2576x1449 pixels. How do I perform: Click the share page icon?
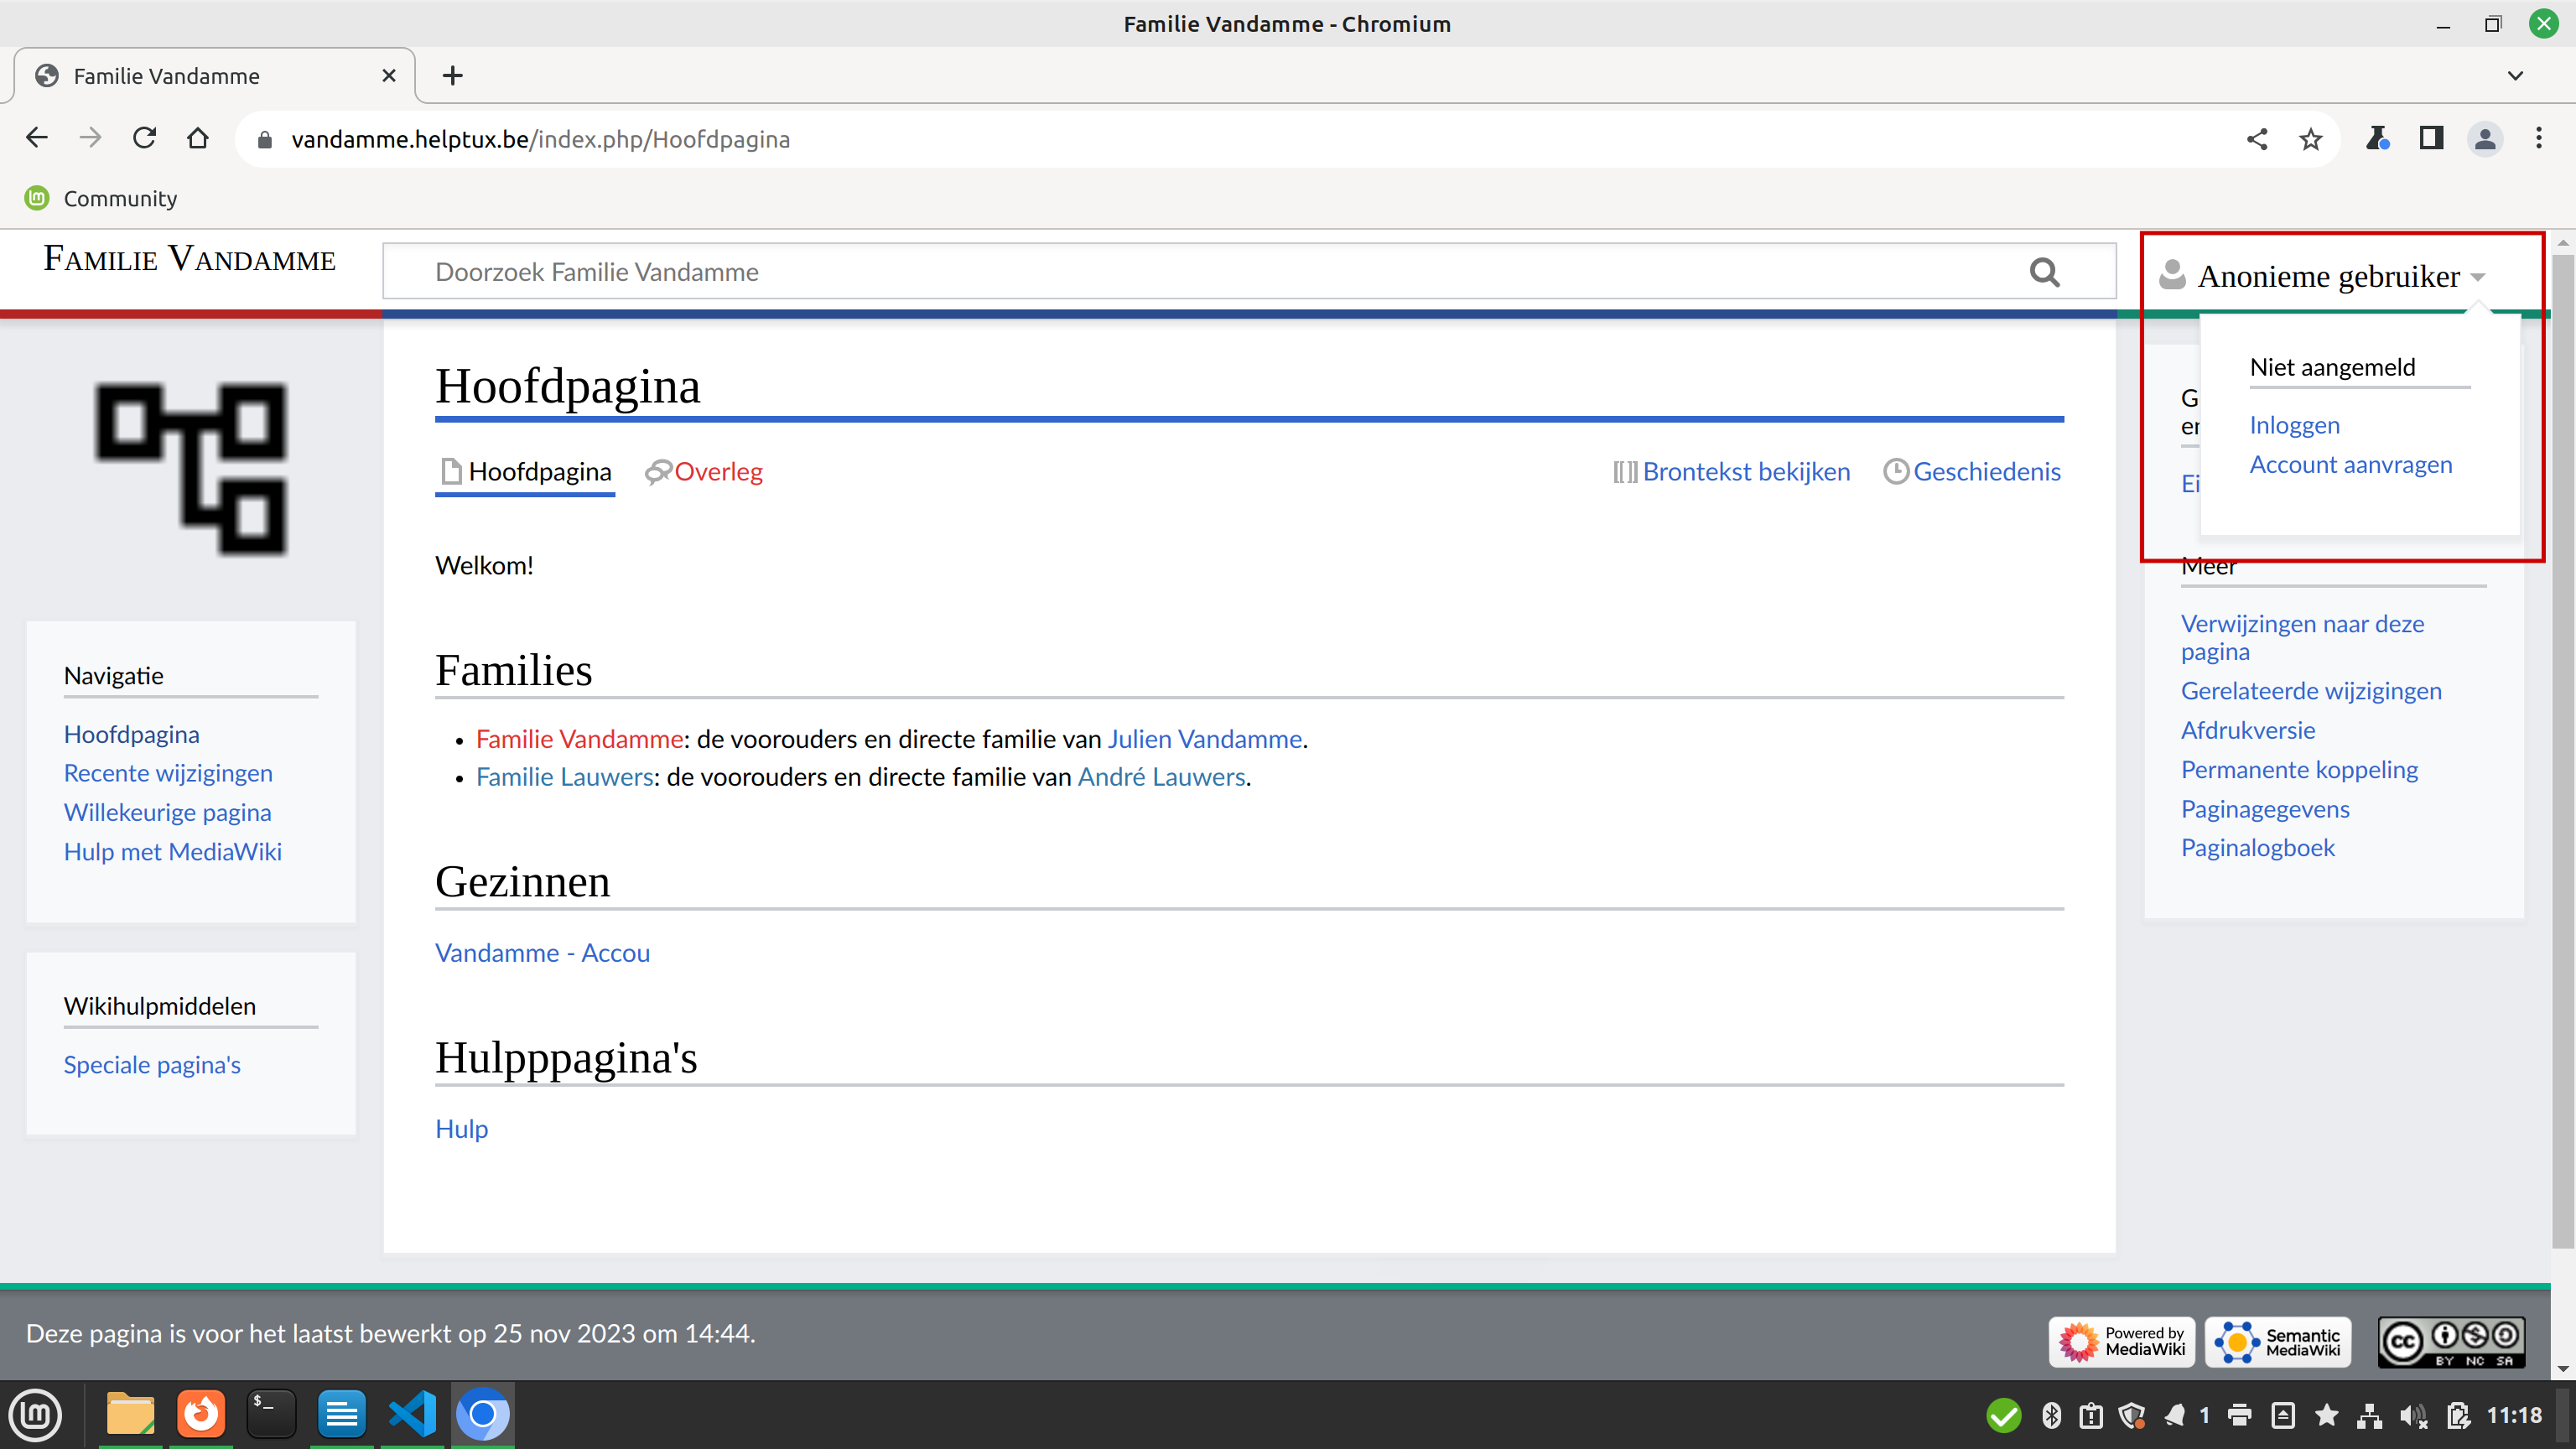click(2257, 139)
